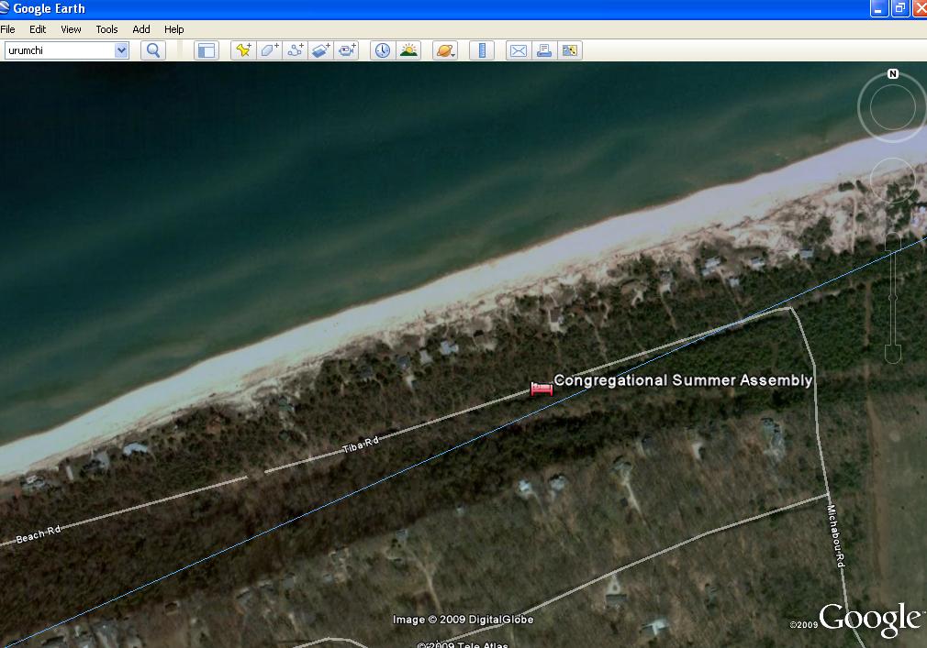Add a new path
This screenshot has height=648, width=927.
pos(295,50)
